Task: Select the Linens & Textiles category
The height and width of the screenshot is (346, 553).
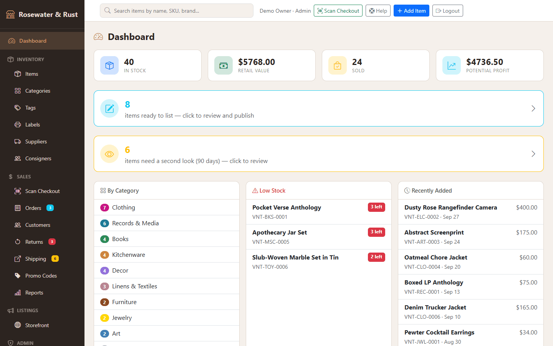Action: pos(167,286)
